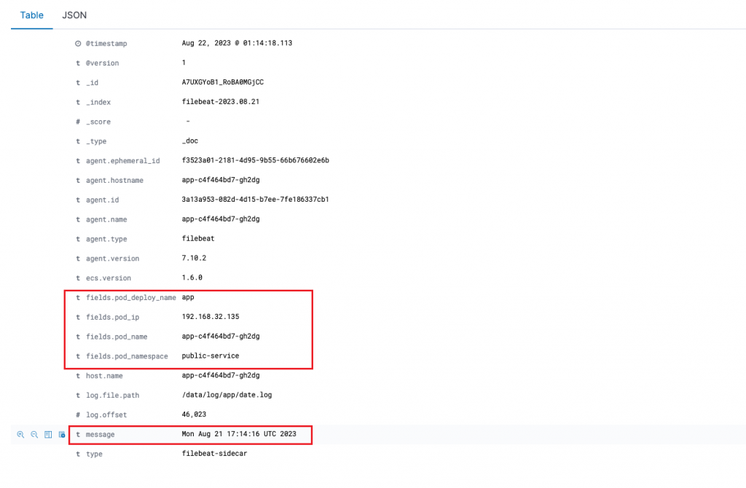Viewport: 746px width, 488px height.
Task: Click the ecs.version field name
Action: 109,278
